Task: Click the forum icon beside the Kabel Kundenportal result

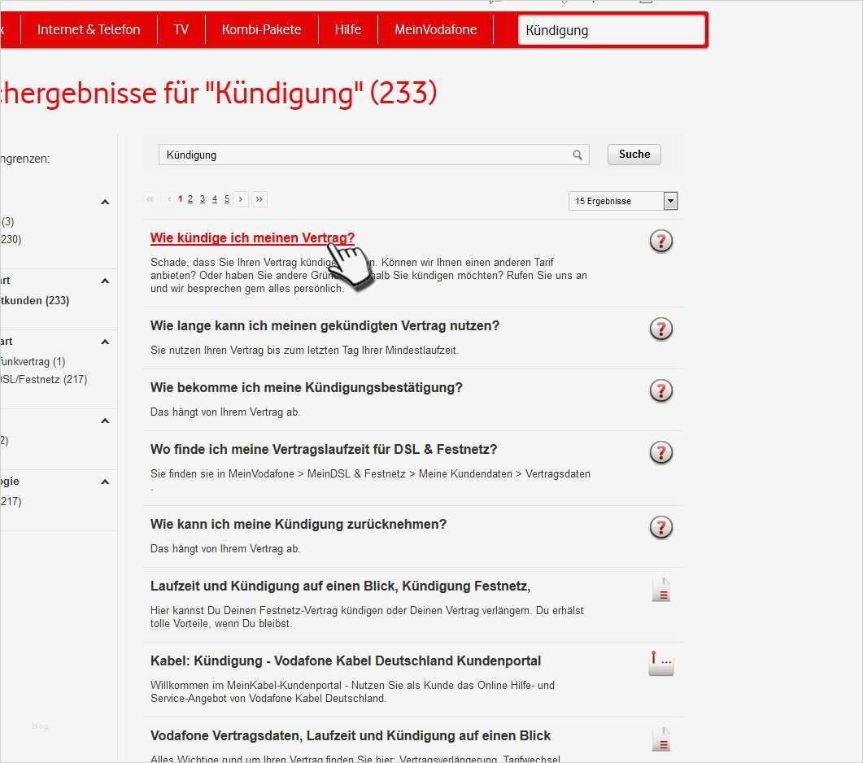Action: click(x=661, y=664)
